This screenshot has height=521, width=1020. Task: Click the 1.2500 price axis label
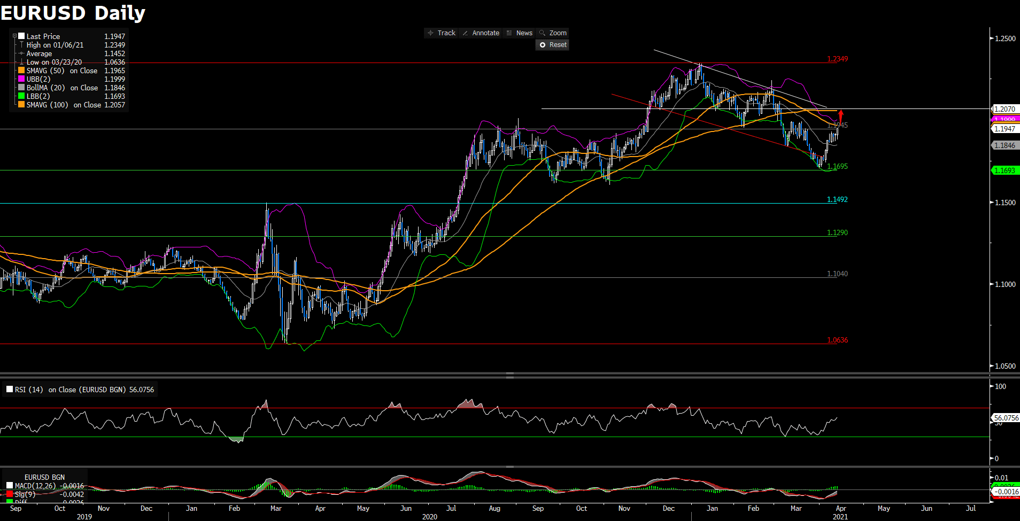pyautogui.click(x=1005, y=38)
